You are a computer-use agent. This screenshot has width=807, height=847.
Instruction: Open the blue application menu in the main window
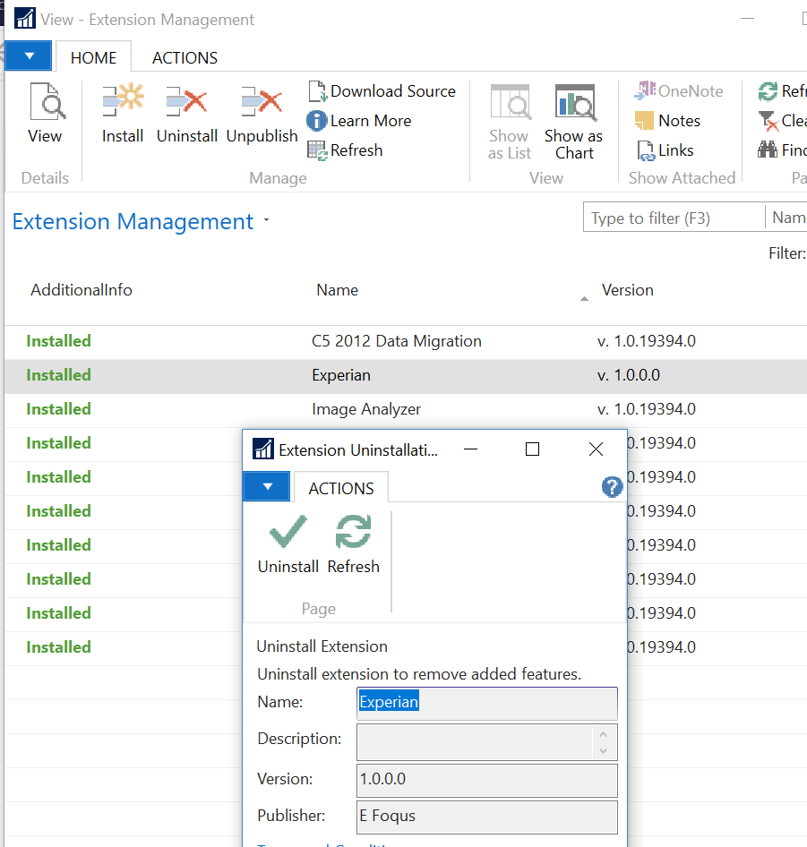29,56
